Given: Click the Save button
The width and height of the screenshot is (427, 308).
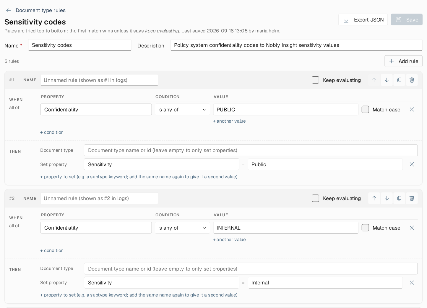Looking at the screenshot, I should tap(407, 20).
